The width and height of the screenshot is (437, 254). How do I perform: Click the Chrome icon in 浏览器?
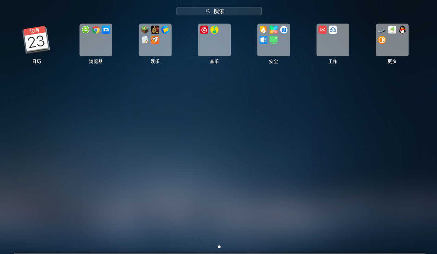point(96,30)
